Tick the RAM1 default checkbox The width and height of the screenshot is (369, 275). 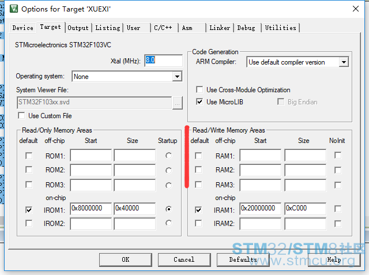pos(198,156)
